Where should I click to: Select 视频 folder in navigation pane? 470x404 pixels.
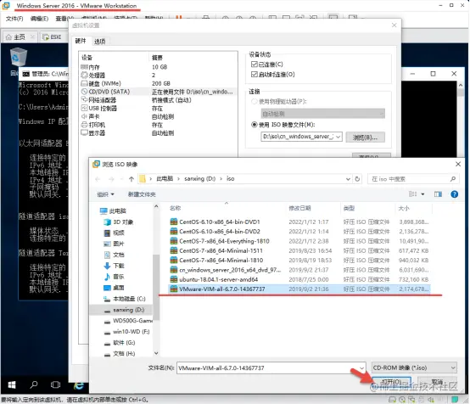click(115, 233)
